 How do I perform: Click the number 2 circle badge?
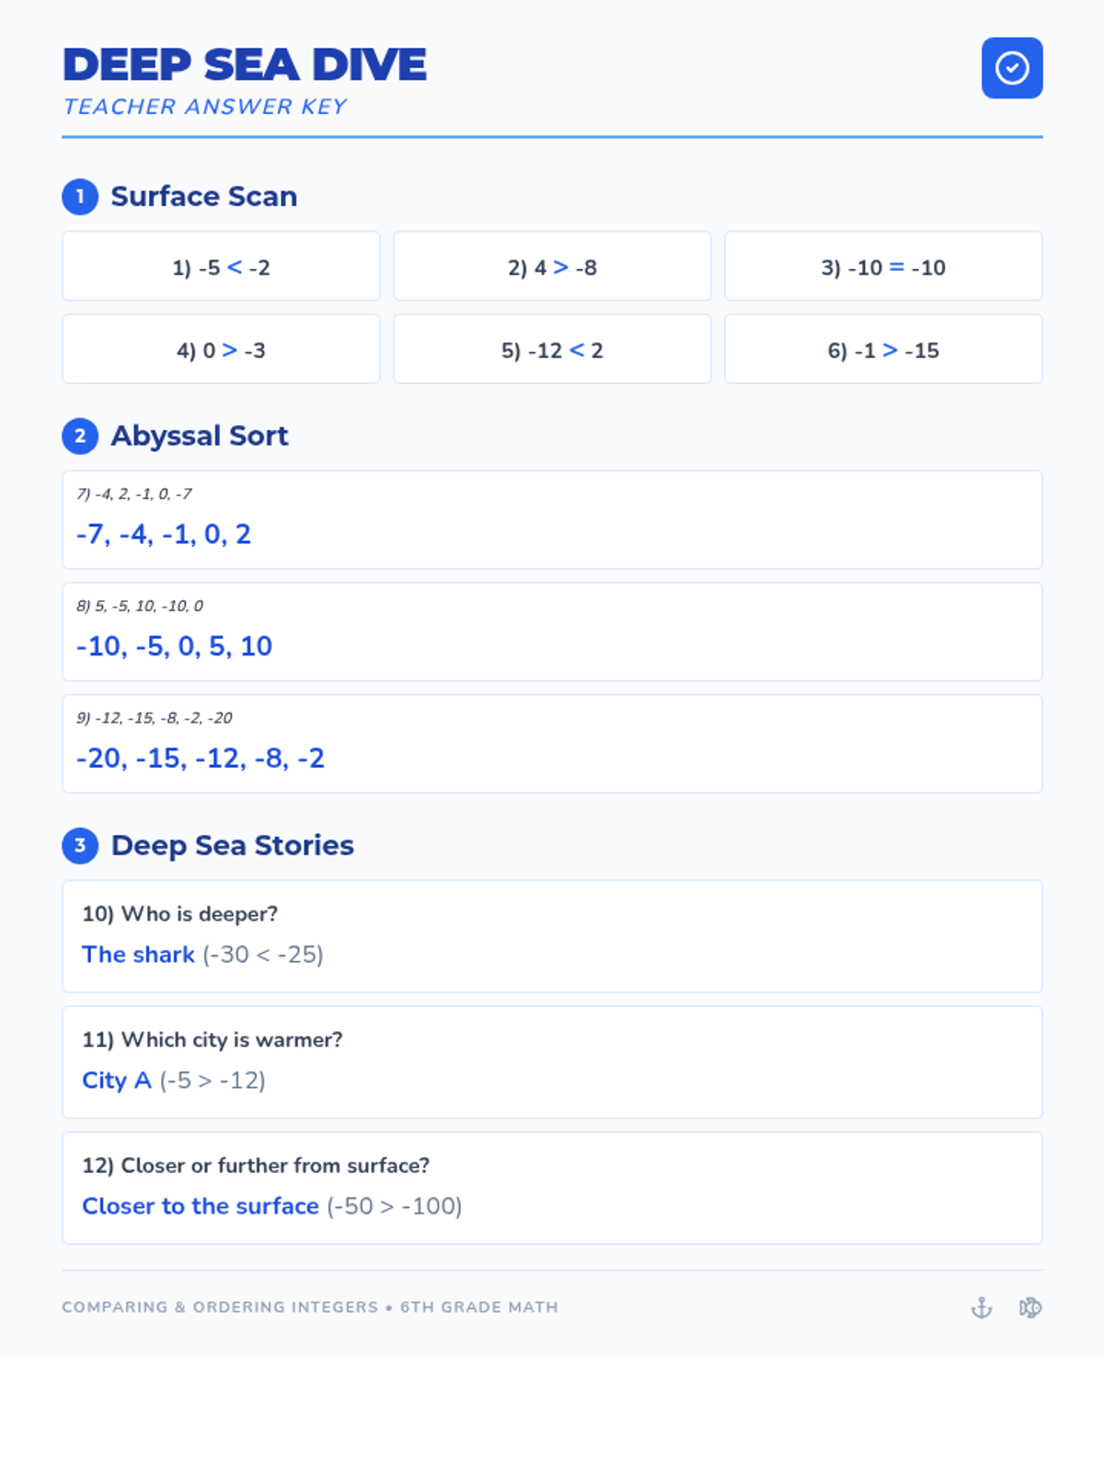[x=80, y=436]
